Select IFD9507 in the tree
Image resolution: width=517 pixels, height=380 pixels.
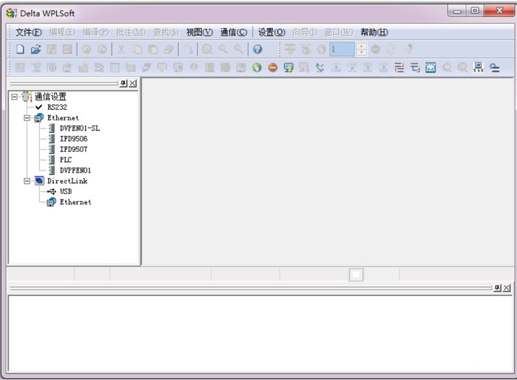[73, 149]
